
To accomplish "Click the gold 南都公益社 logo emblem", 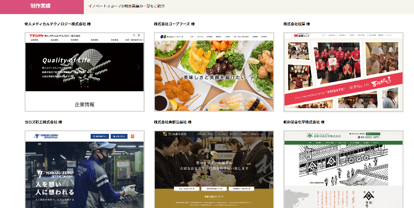I will [x=165, y=134].
